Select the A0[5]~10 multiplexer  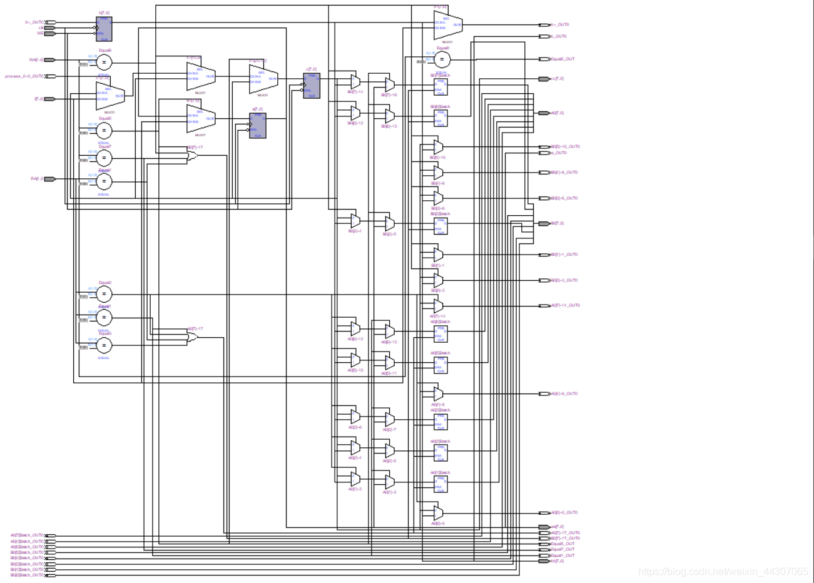tap(355, 360)
